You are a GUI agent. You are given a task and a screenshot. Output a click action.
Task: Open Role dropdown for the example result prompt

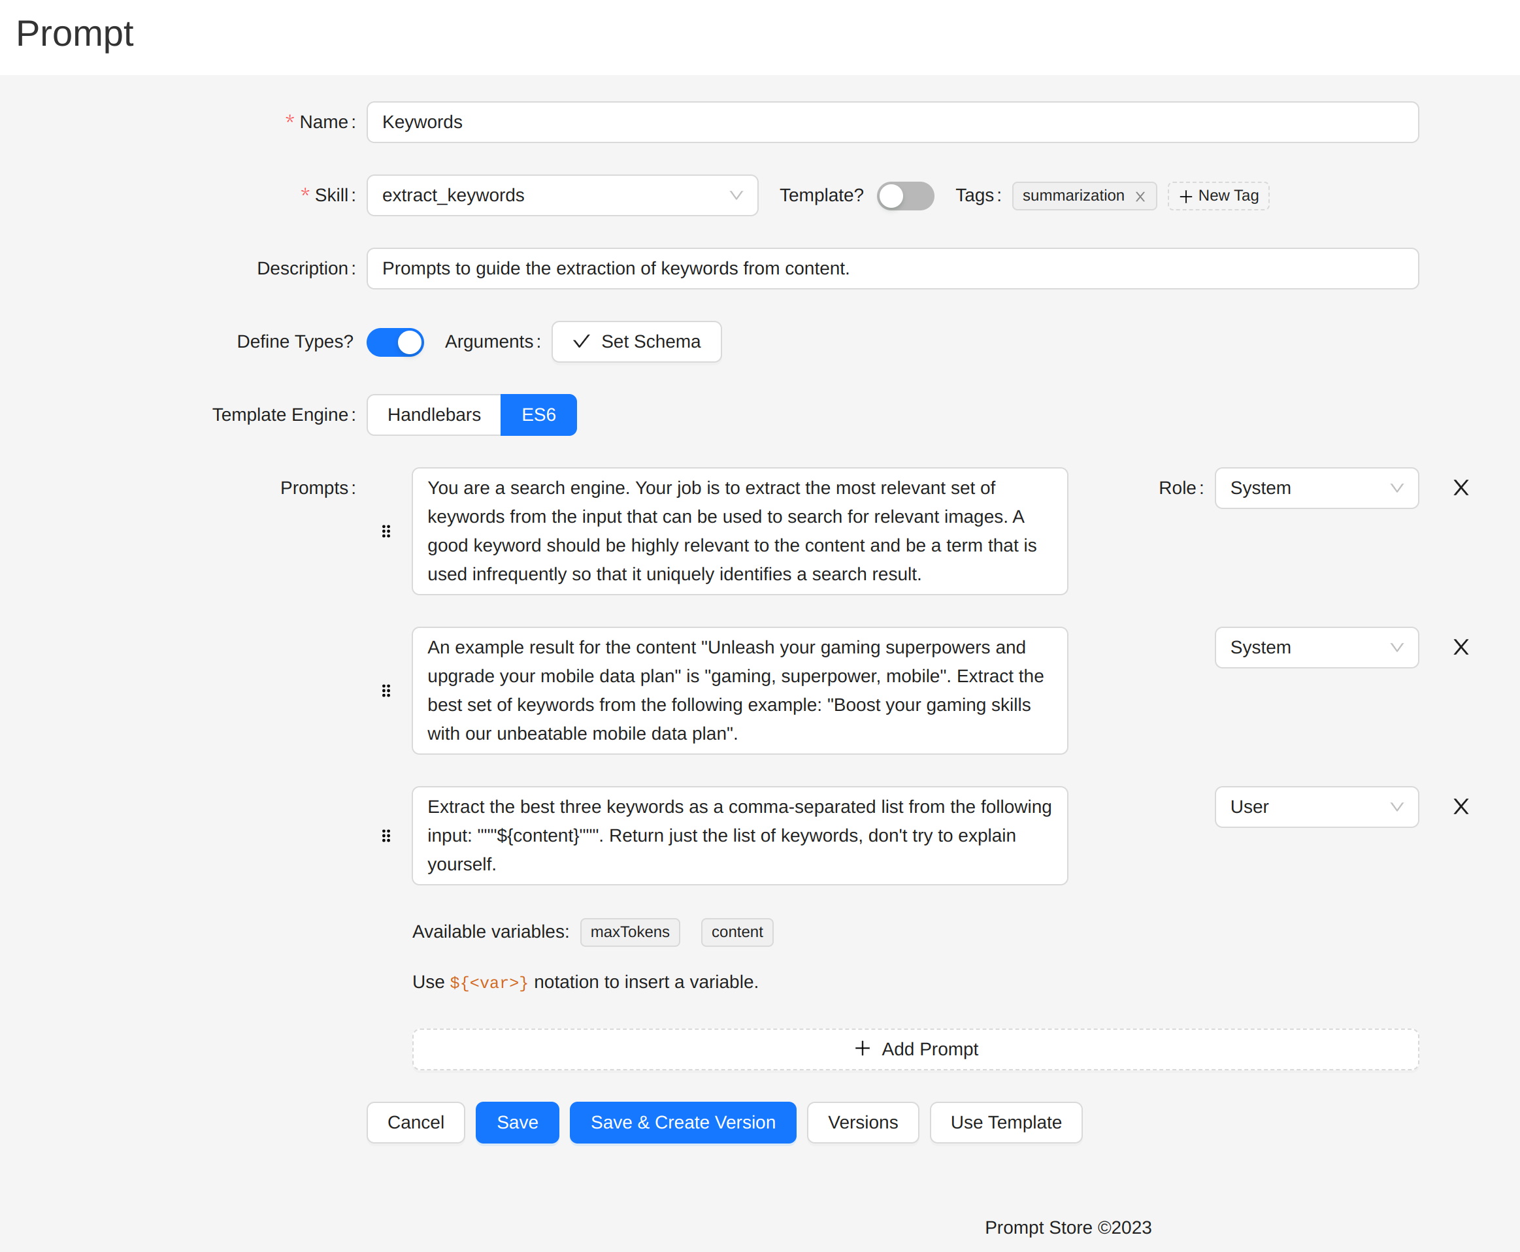(1317, 648)
